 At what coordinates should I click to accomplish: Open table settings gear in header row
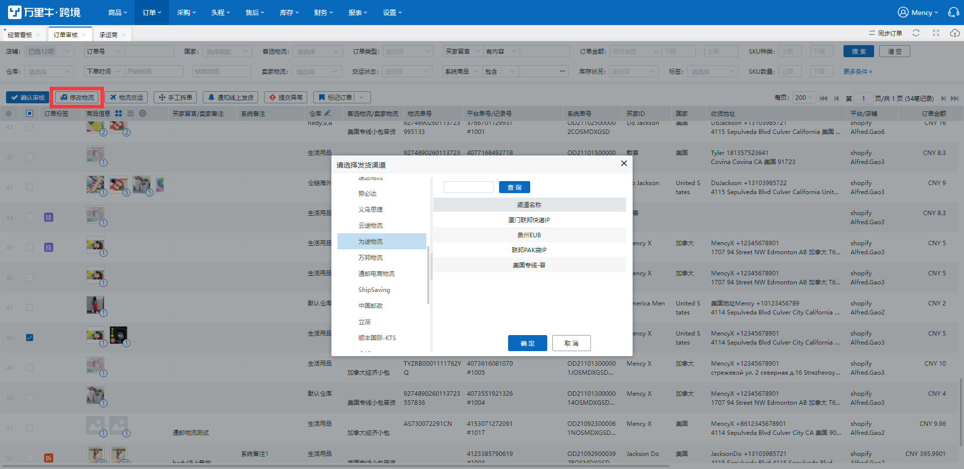(9, 113)
